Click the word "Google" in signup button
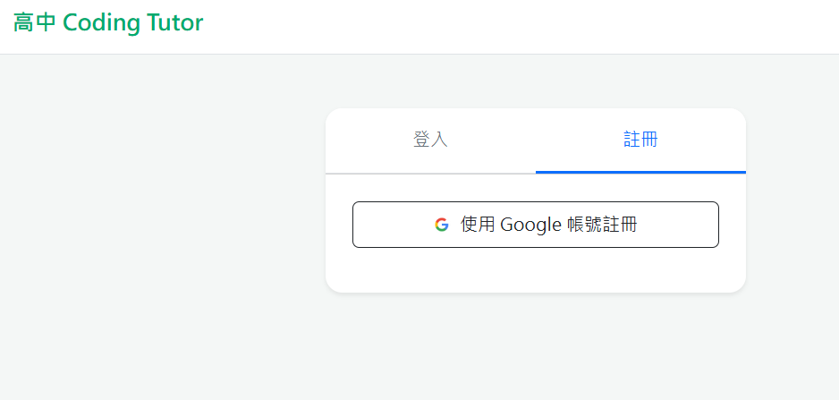Viewport: 839px width, 400px height. point(530,225)
